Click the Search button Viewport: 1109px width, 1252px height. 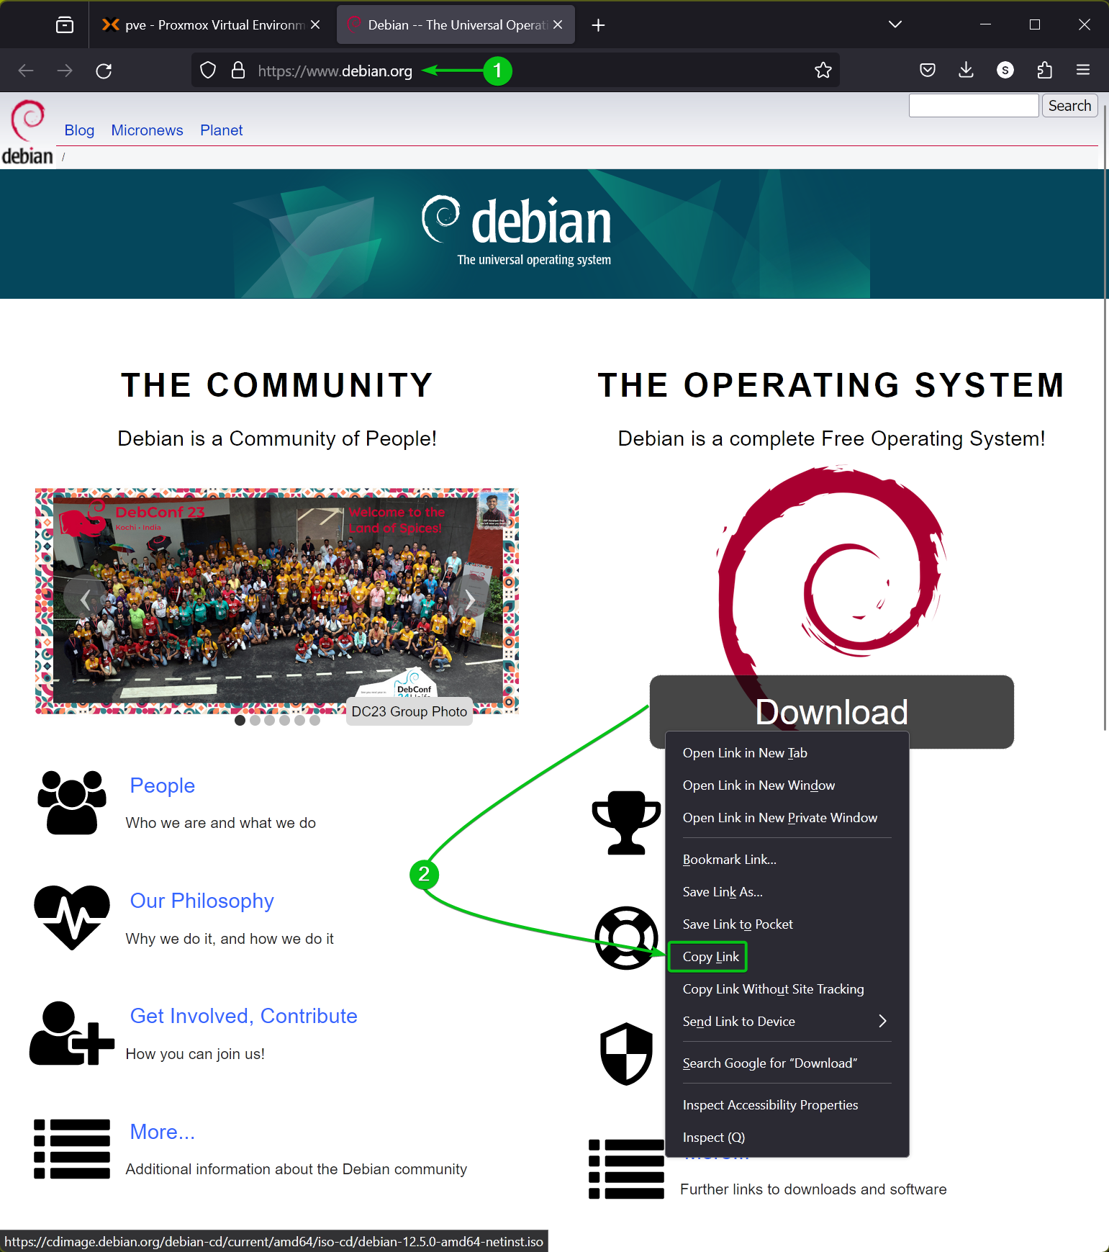click(1069, 106)
